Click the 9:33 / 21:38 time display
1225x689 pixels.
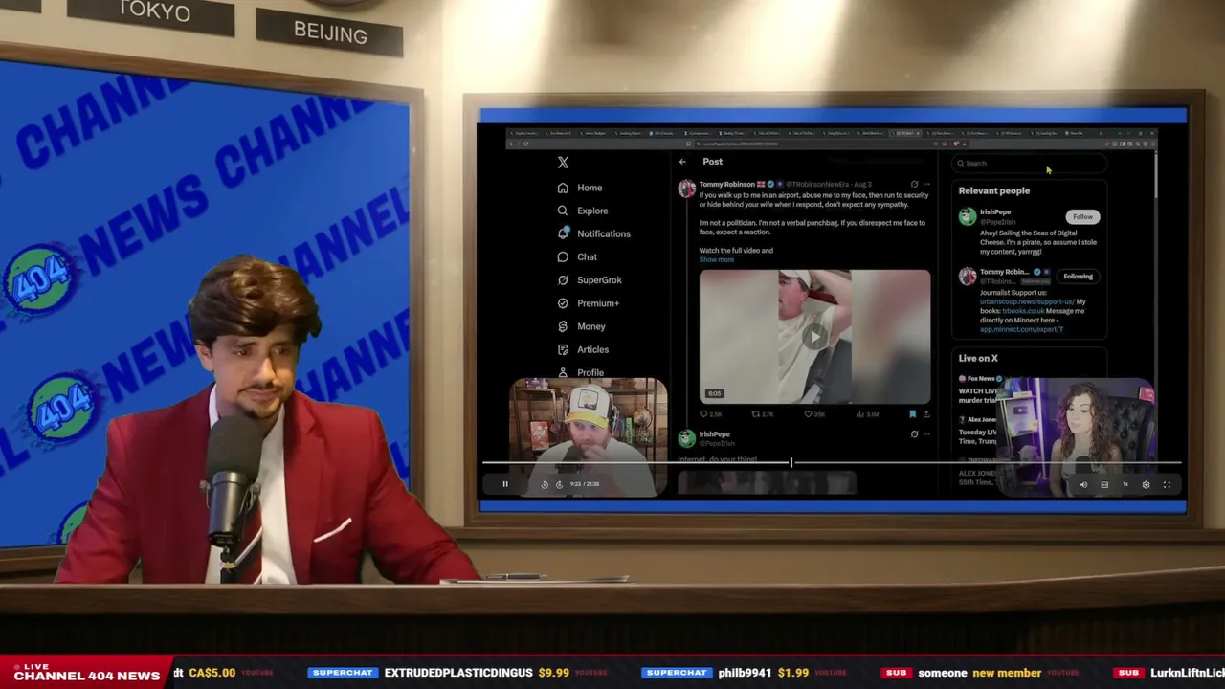tap(585, 484)
